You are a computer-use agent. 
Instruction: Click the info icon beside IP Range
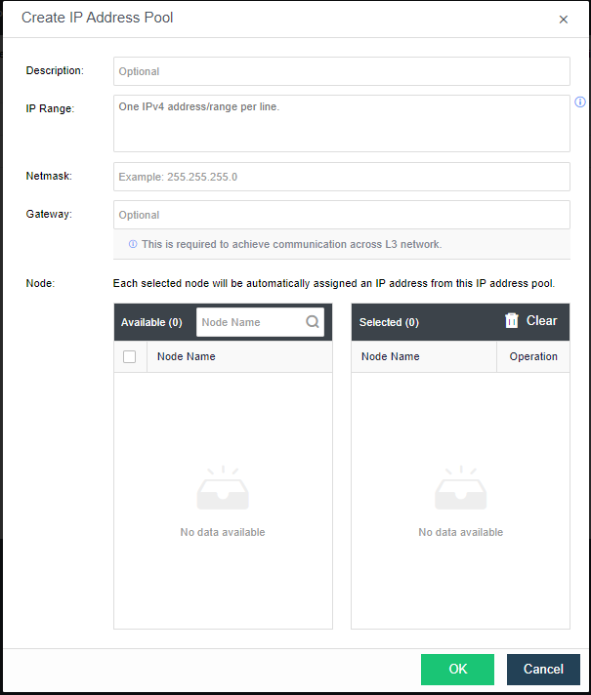pyautogui.click(x=580, y=102)
